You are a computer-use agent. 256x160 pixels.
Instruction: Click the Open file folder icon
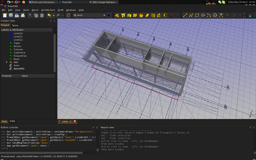click(11, 15)
